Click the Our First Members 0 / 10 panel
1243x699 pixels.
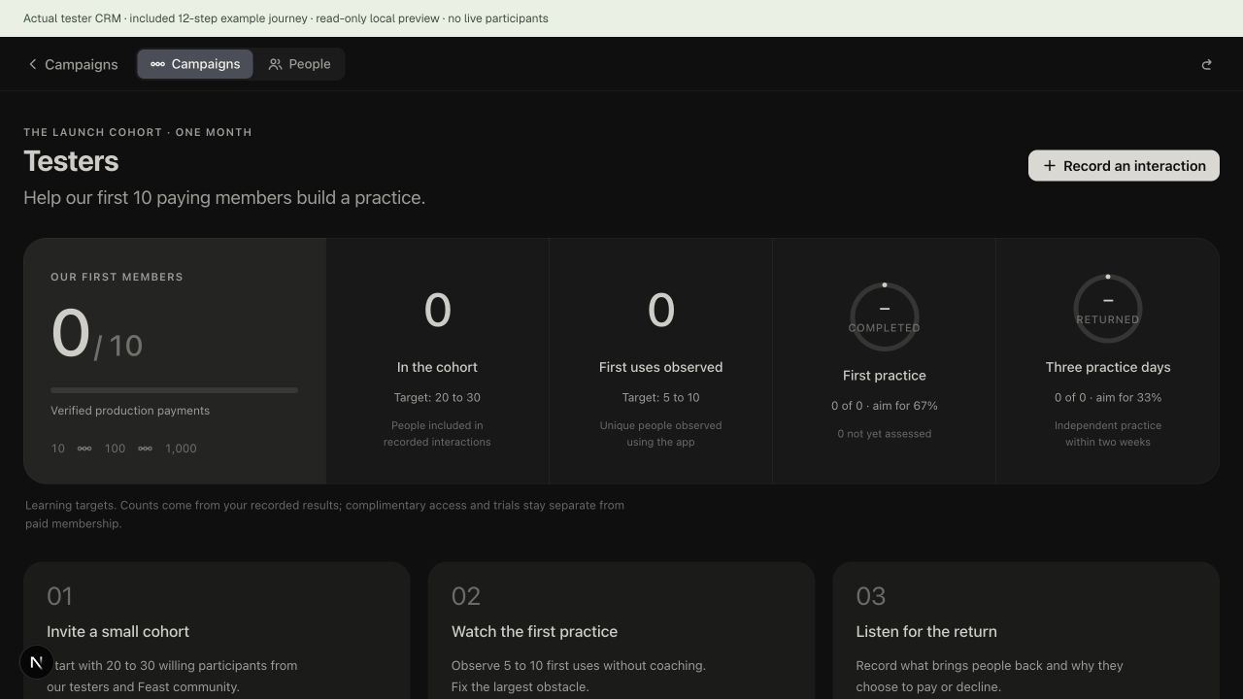click(x=175, y=361)
